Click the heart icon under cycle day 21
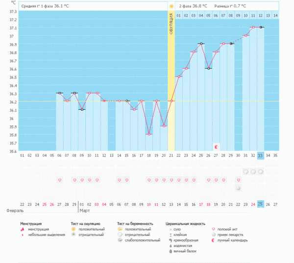The image size is (294, 263). (x=171, y=180)
